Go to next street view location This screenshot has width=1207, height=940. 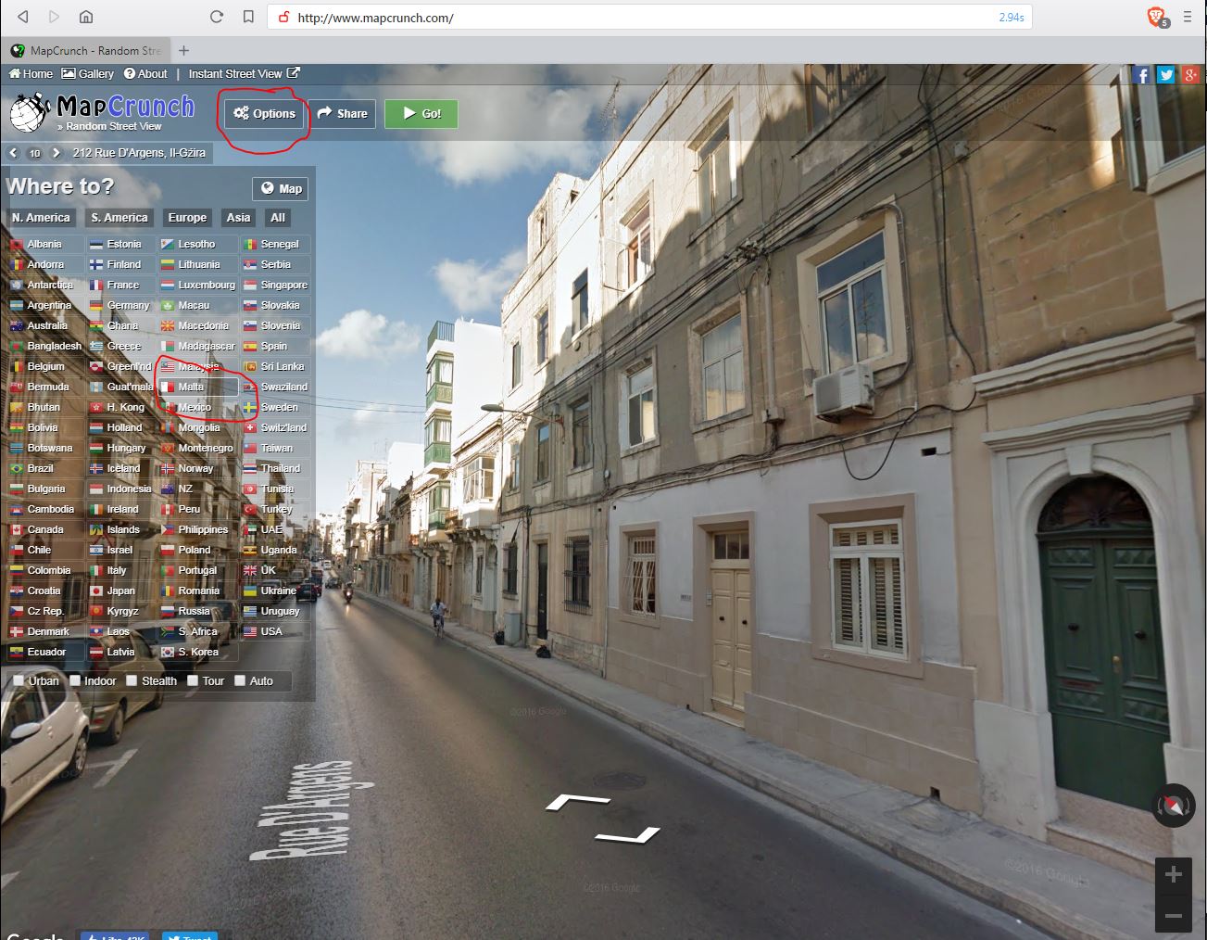pyautogui.click(x=57, y=153)
